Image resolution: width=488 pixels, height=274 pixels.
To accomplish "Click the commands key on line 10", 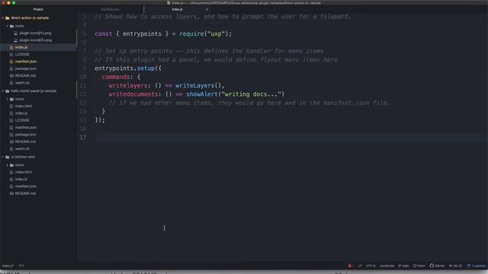I will point(115,77).
